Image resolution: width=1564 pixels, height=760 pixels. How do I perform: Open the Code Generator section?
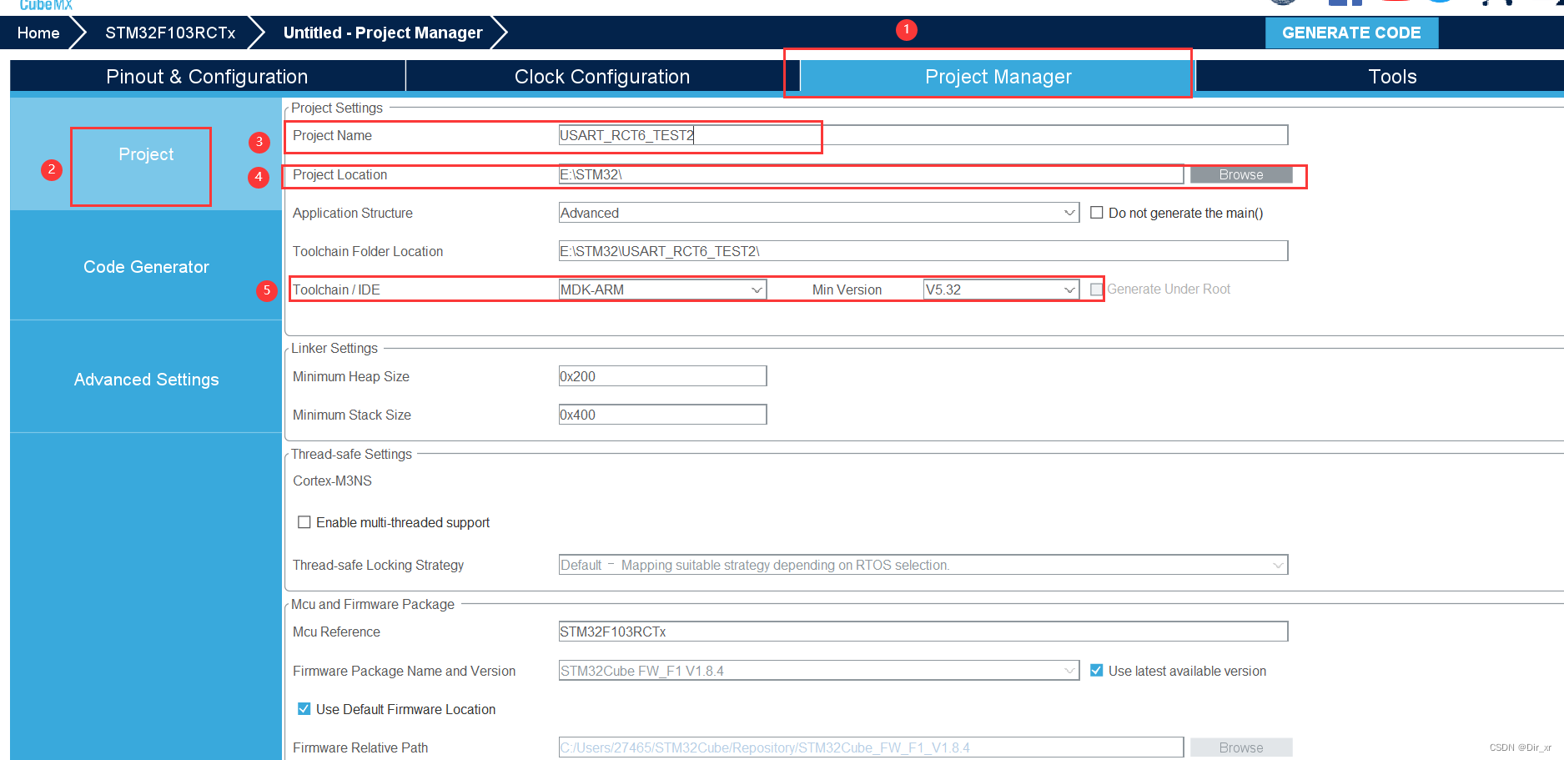pyautogui.click(x=146, y=267)
